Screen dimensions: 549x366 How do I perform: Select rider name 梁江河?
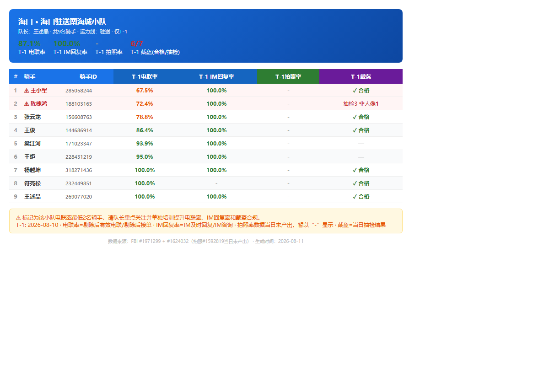pyautogui.click(x=32, y=144)
